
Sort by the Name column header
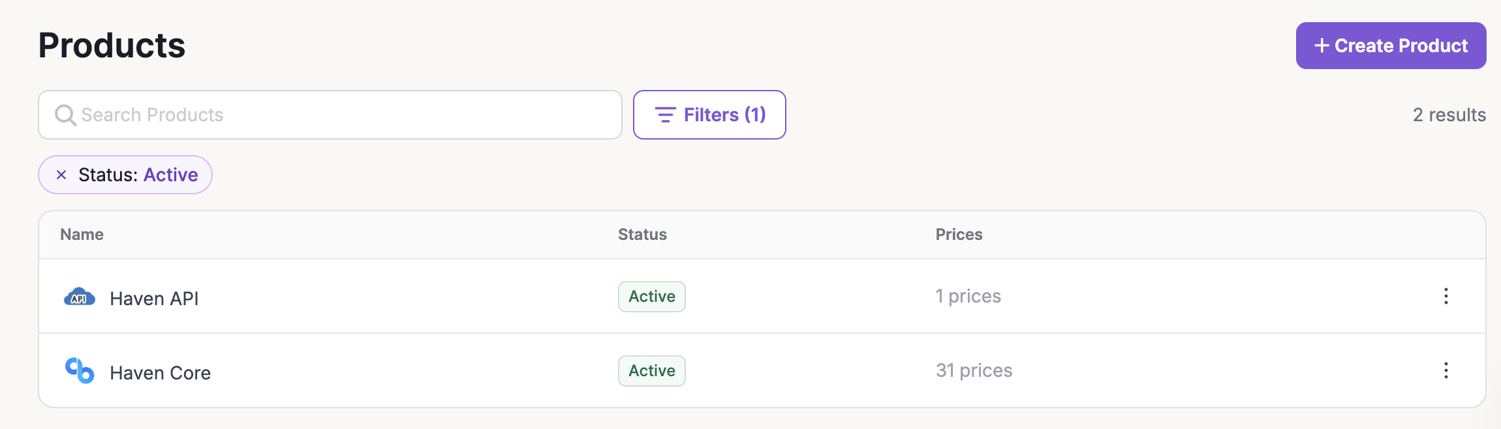[x=82, y=235]
